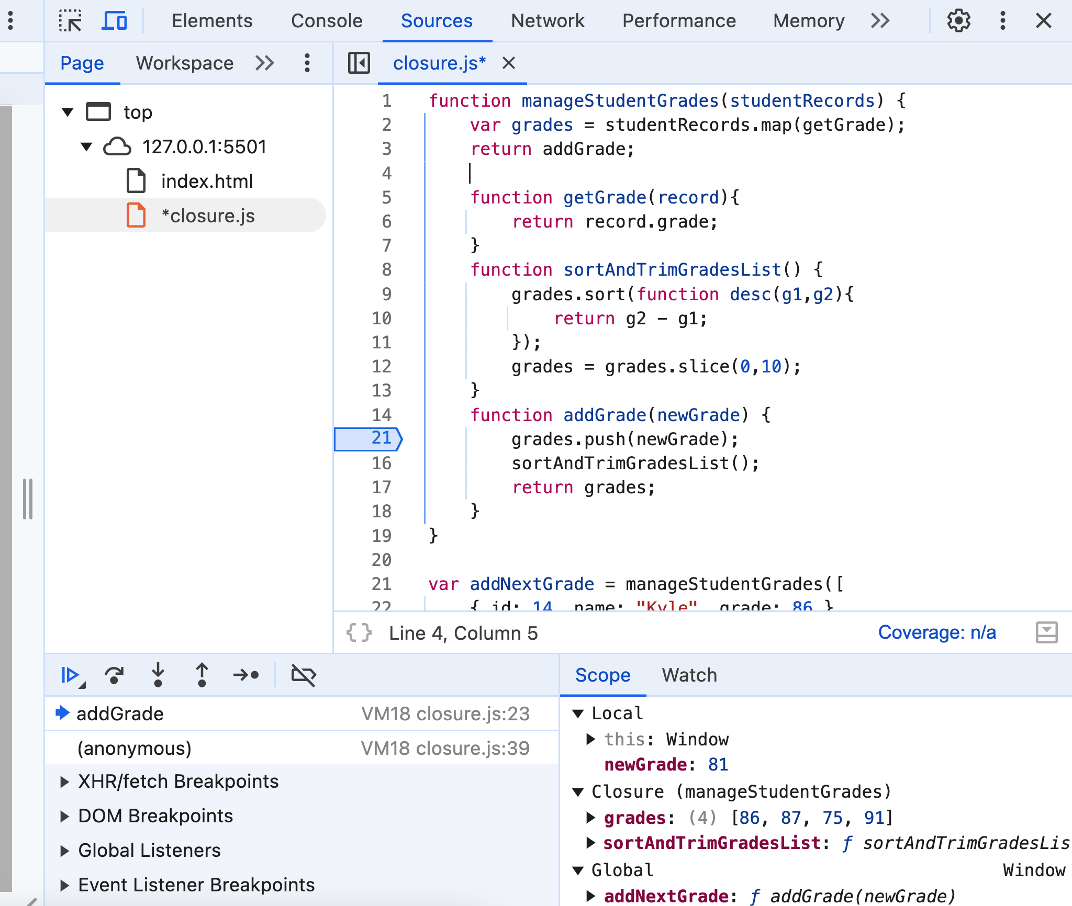Viewport: 1072px width, 906px height.
Task: Open the Network tab
Action: coord(548,21)
